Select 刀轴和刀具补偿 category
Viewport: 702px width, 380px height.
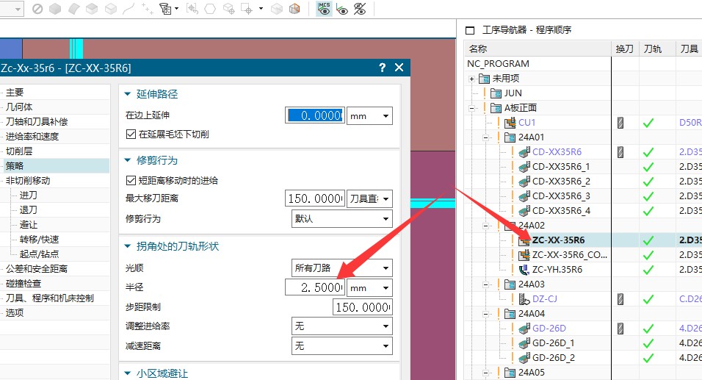(x=37, y=122)
